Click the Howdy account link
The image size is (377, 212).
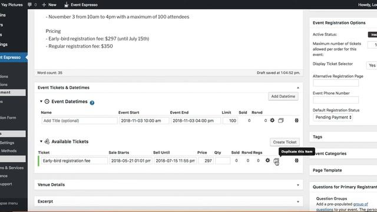[368, 5]
